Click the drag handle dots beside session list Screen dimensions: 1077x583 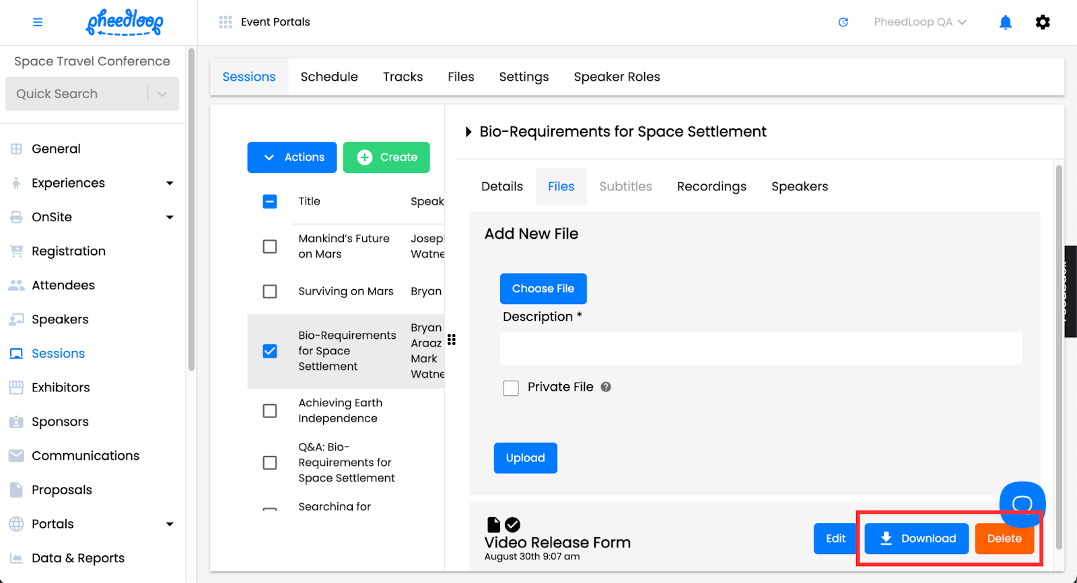click(x=452, y=340)
